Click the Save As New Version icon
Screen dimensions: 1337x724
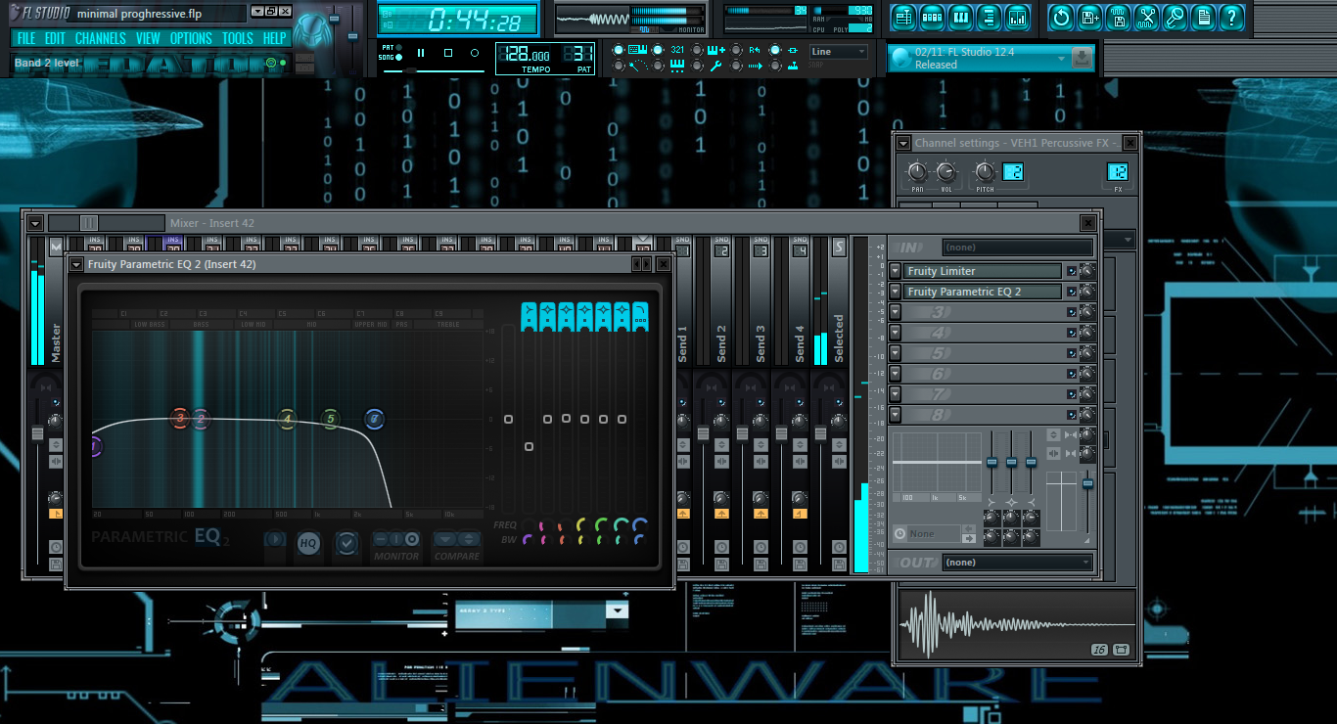click(1089, 17)
